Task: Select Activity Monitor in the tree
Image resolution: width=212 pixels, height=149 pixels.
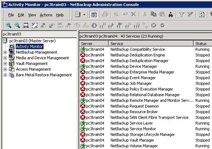Action: [x=29, y=47]
